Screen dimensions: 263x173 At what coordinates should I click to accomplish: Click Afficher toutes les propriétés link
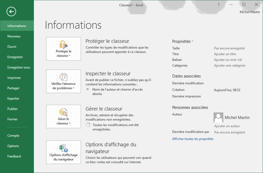click(193, 139)
